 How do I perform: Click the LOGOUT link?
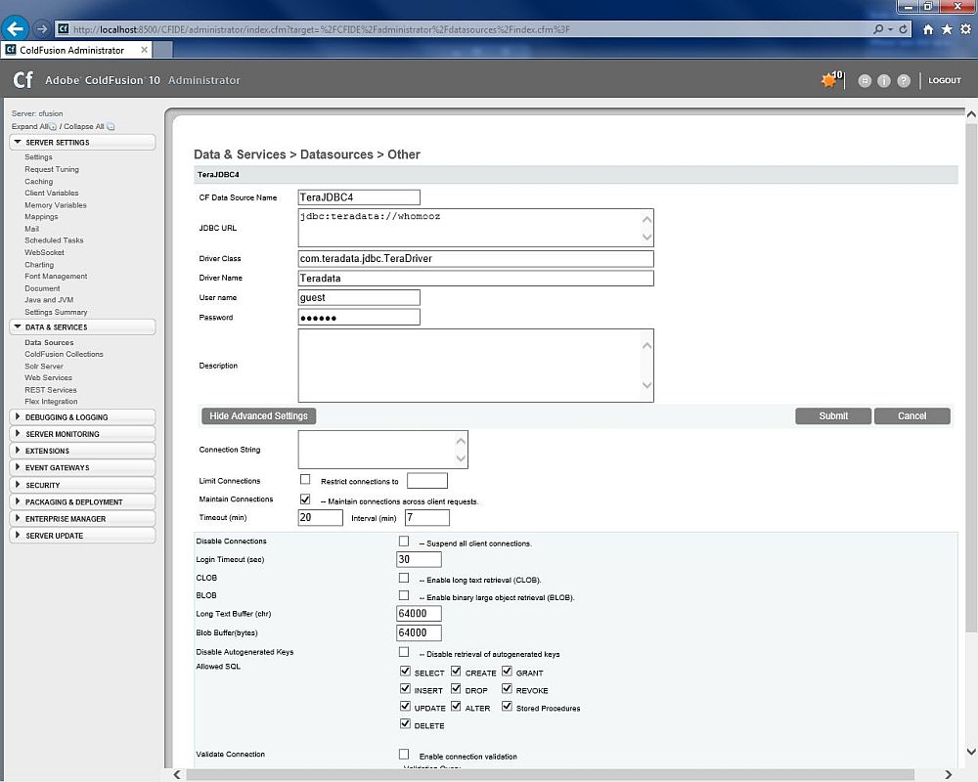click(945, 80)
